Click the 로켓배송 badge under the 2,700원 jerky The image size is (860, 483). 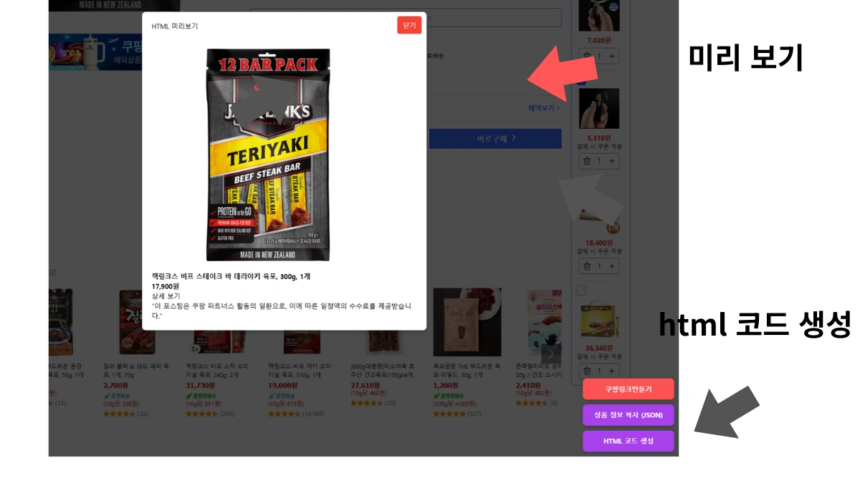(118, 396)
